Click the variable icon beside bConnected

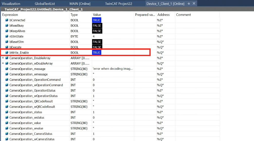(7, 20)
